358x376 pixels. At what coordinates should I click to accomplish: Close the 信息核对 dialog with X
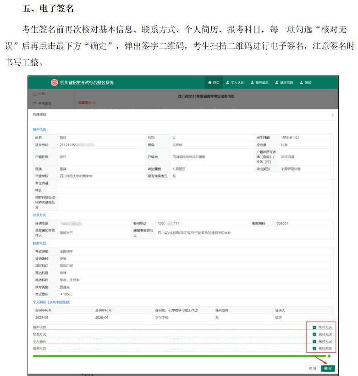click(332, 115)
